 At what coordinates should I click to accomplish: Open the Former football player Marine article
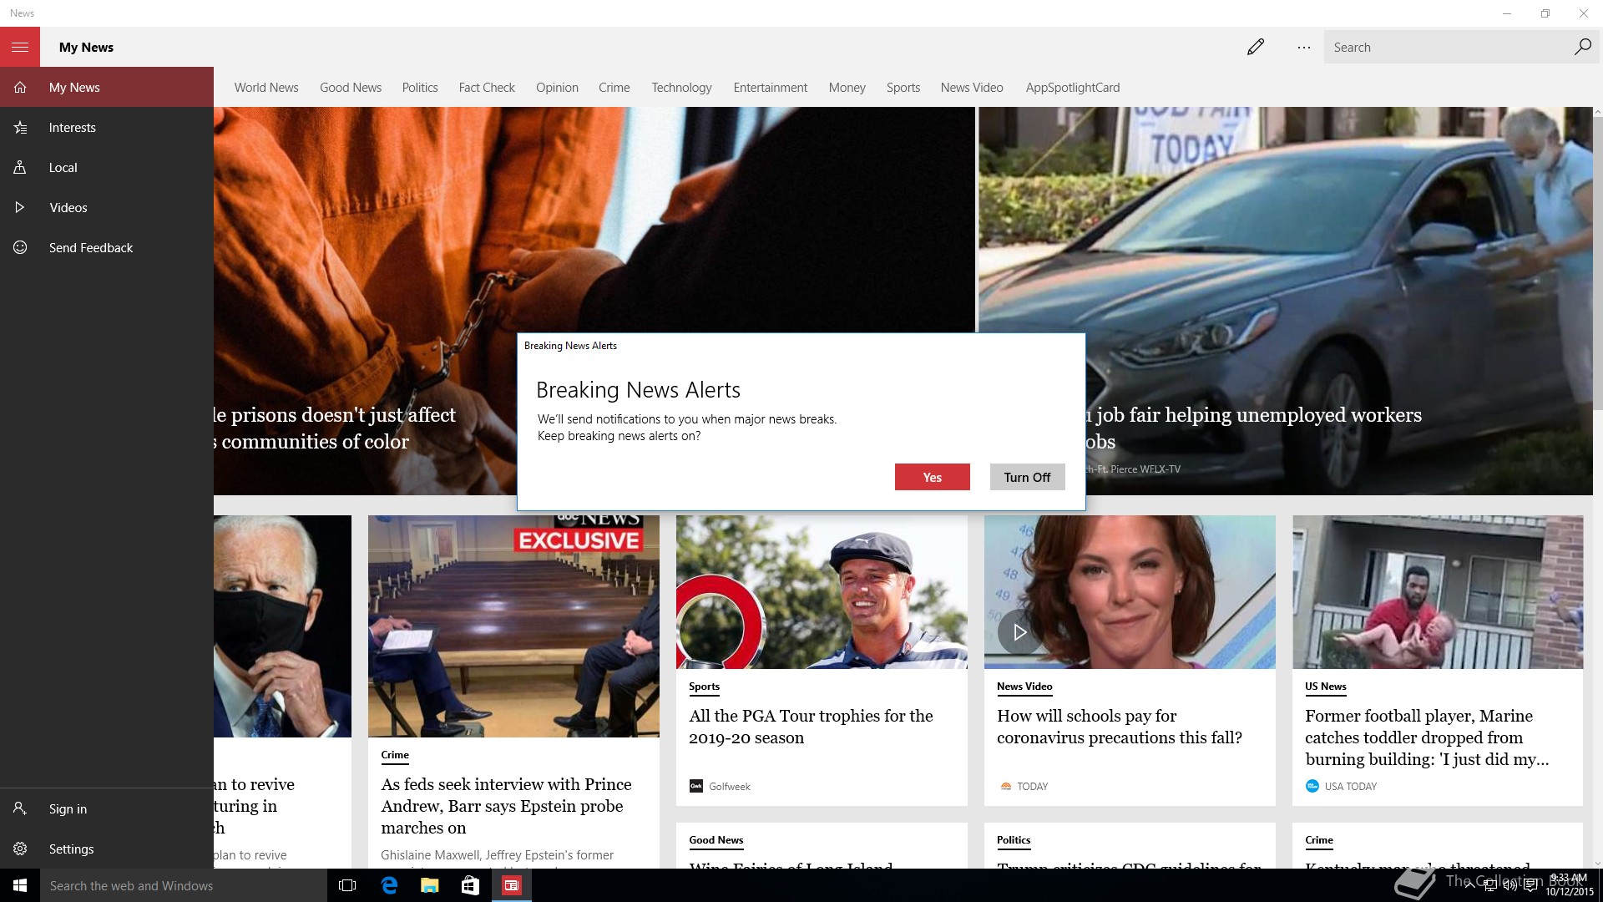click(1427, 737)
